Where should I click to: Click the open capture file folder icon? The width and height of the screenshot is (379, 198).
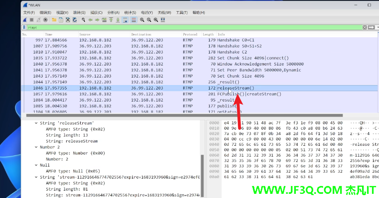coord(54,19)
